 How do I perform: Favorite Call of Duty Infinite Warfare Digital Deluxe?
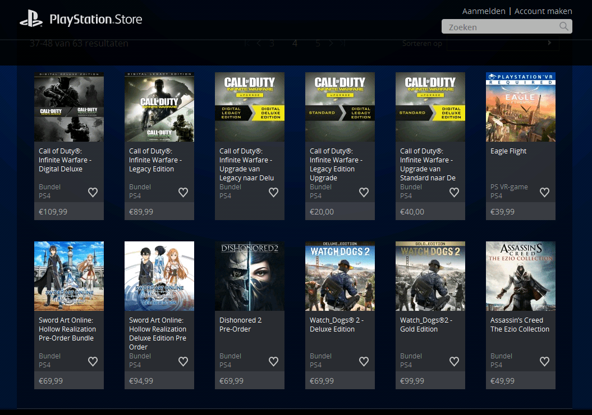coord(93,192)
